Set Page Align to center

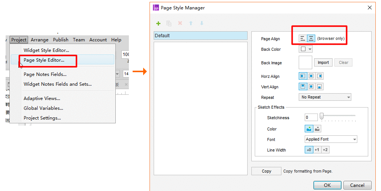click(311, 38)
